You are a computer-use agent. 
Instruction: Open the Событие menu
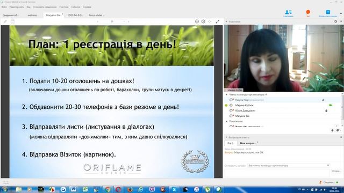point(76,7)
